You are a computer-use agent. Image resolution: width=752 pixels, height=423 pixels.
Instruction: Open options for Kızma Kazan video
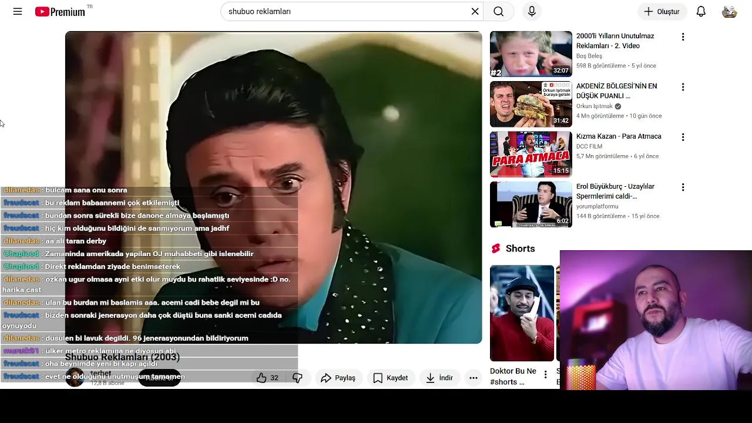click(683, 137)
